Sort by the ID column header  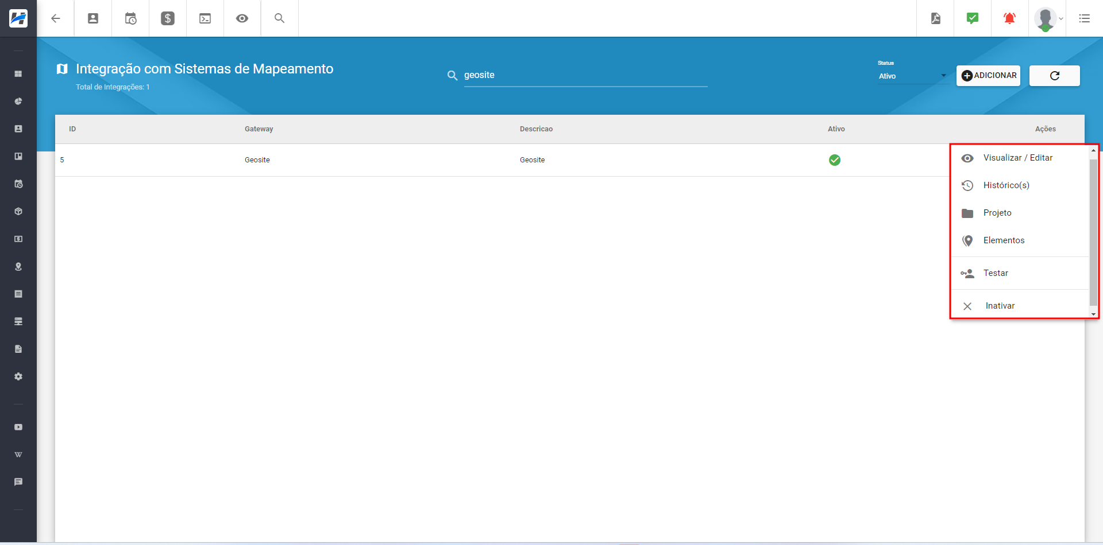[72, 129]
